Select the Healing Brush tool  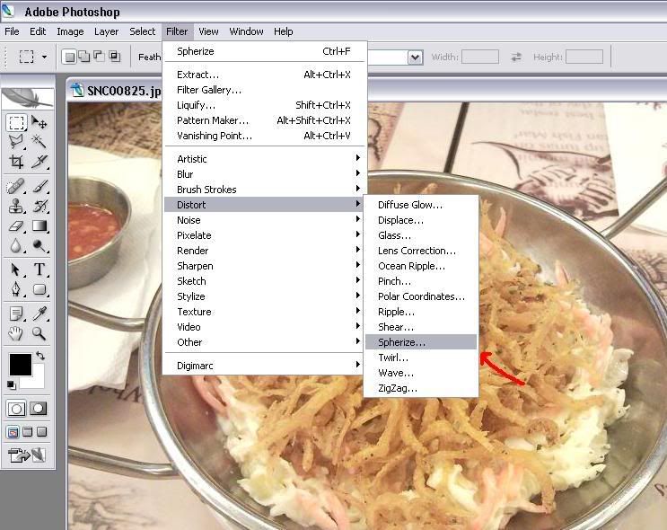point(16,187)
